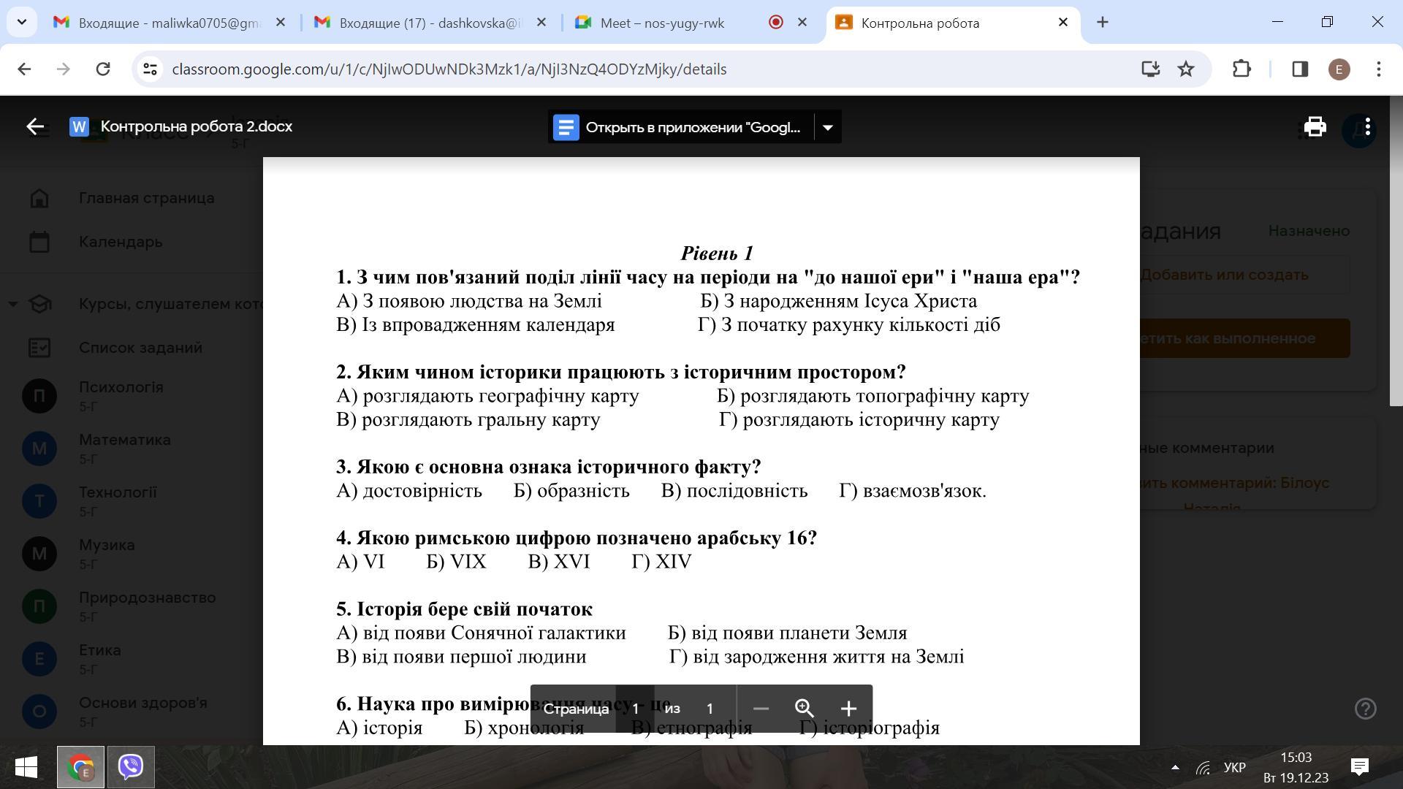Screen dimensions: 1403x789
Task: Bookmark this page with the star icon
Action: click(1186, 69)
